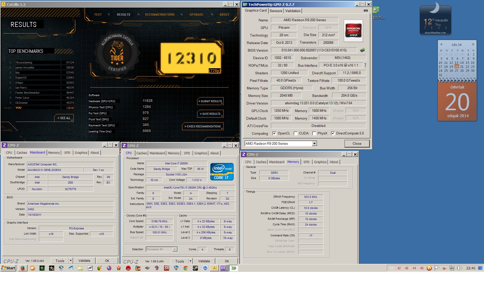
Task: Go to previous month in calendar gadget
Action: [x=441, y=44]
